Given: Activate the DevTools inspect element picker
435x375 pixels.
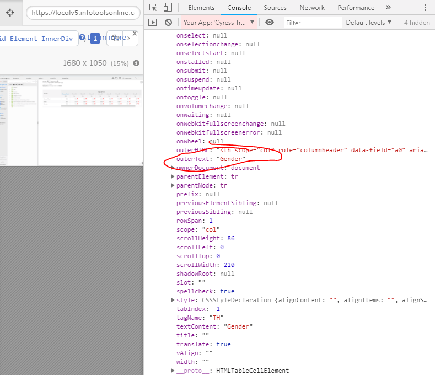Looking at the screenshot, I should click(153, 8).
